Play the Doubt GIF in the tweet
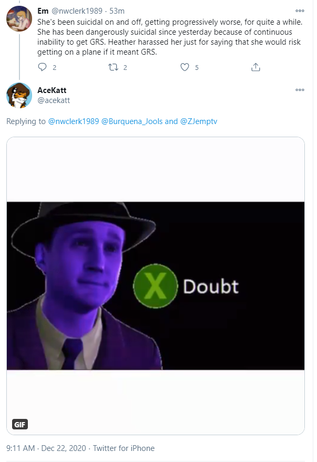317x462 pixels. 156,286
